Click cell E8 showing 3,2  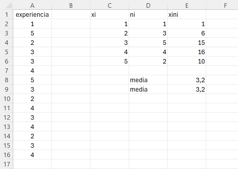(187, 80)
